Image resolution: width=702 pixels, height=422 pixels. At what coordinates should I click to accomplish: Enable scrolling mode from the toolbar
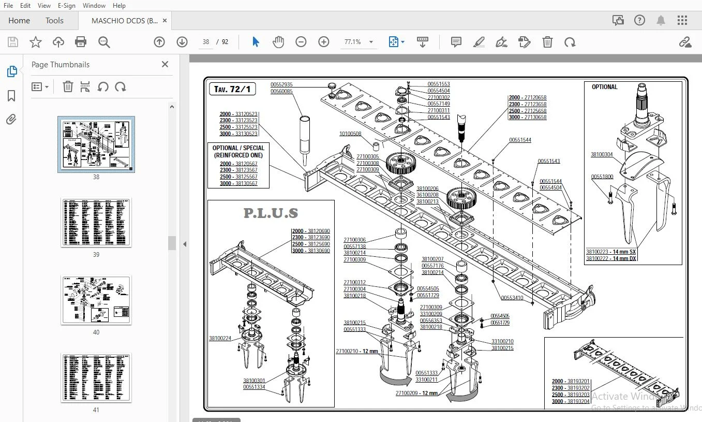[x=423, y=42]
